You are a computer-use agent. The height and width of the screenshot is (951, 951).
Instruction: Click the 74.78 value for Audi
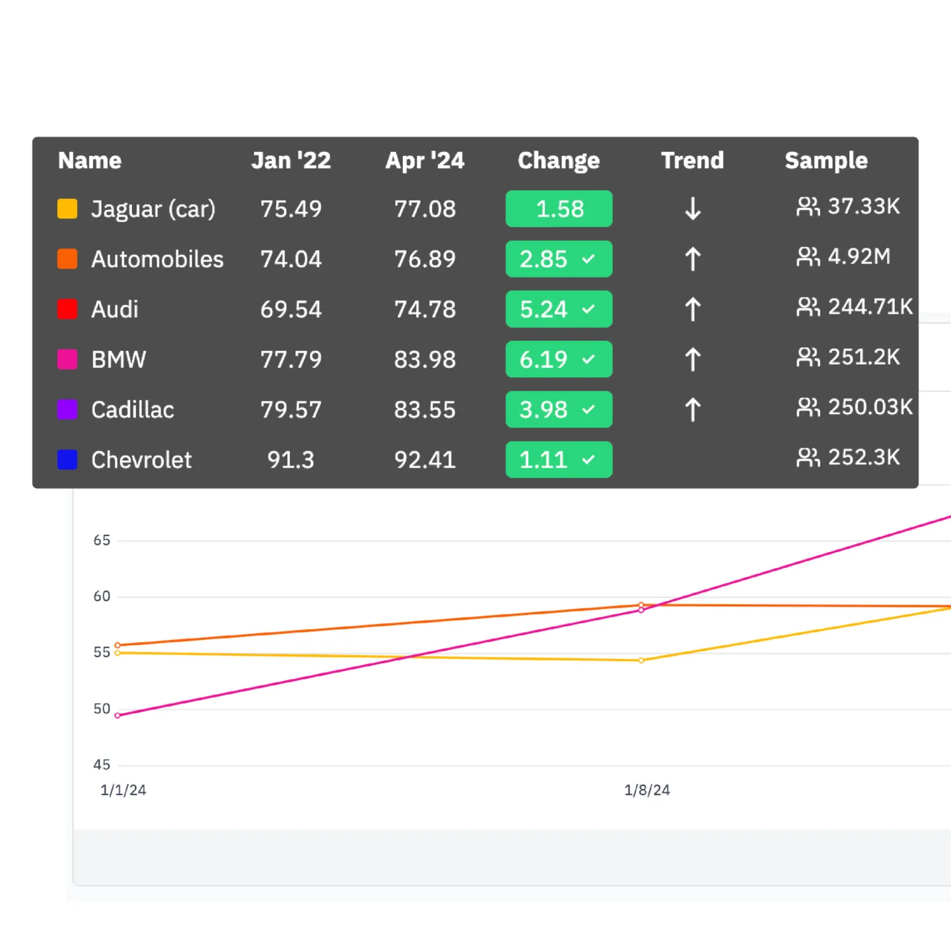425,309
